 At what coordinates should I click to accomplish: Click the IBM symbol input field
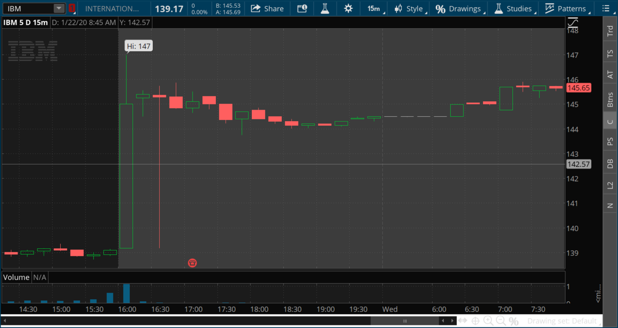click(x=28, y=8)
